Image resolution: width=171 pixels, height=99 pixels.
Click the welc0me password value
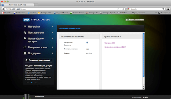pyautogui.click(x=89, y=53)
